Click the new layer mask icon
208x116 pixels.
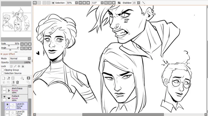pyautogui.click(x=28, y=78)
